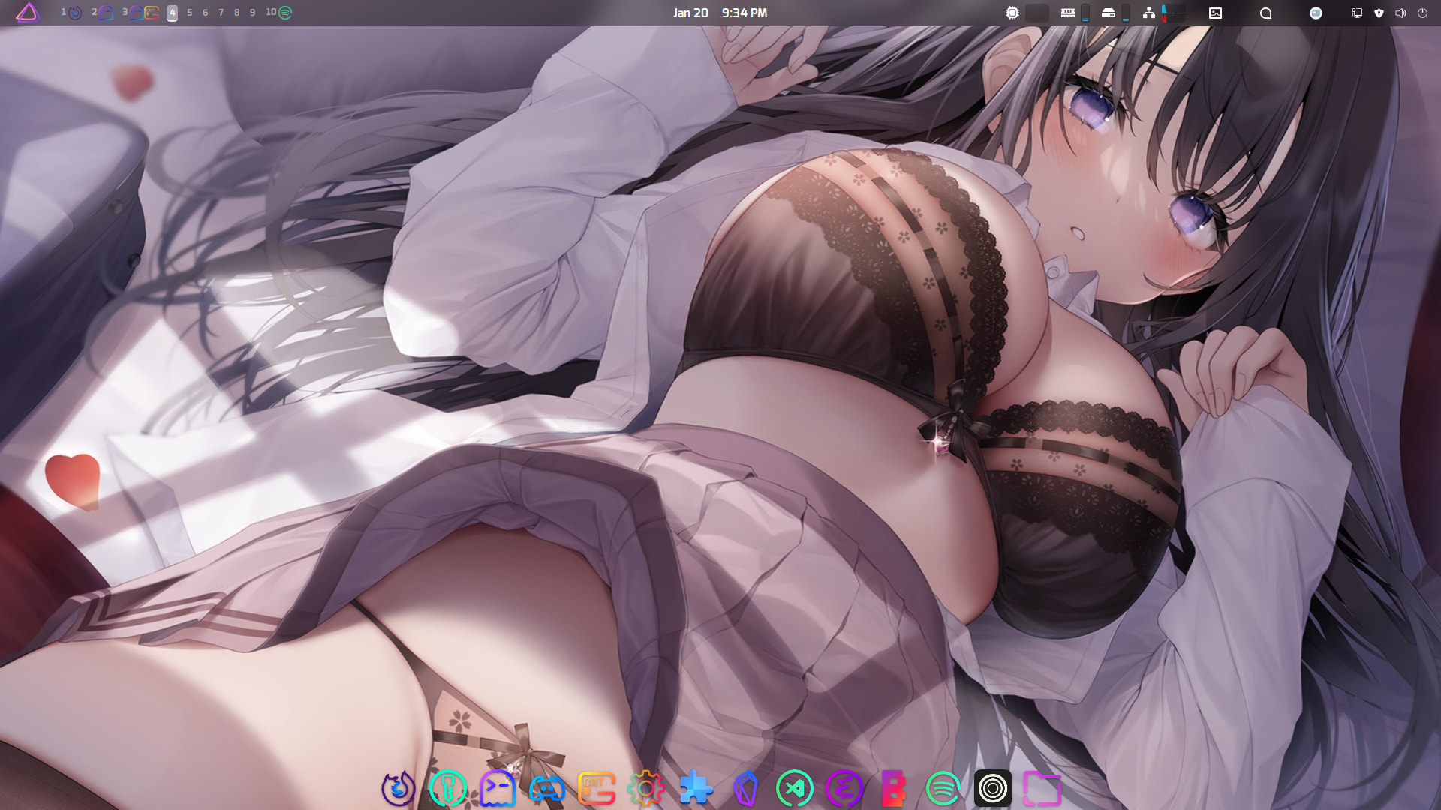Open the settings gear in dock
1441x810 pixels.
point(645,789)
